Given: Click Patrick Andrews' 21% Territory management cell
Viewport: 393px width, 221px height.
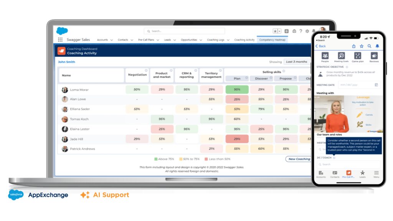Looking at the screenshot, I should (211, 148).
